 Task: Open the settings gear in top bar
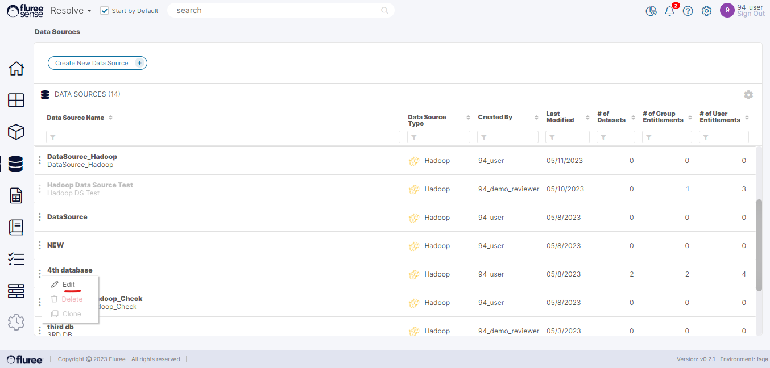[x=706, y=11]
